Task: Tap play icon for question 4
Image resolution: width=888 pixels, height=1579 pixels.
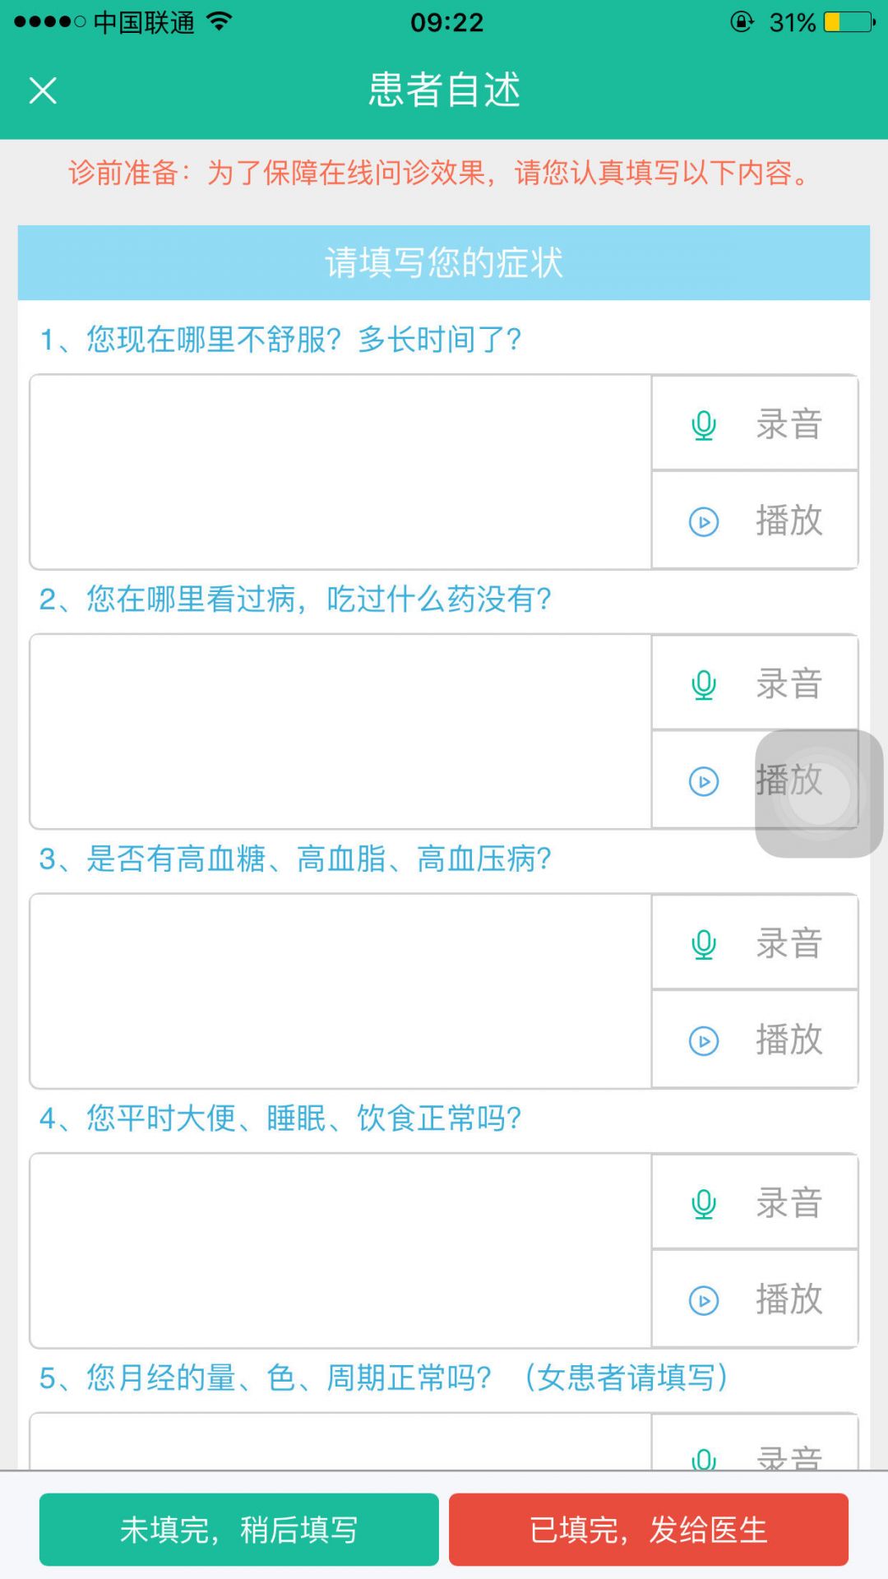Action: (x=704, y=1300)
